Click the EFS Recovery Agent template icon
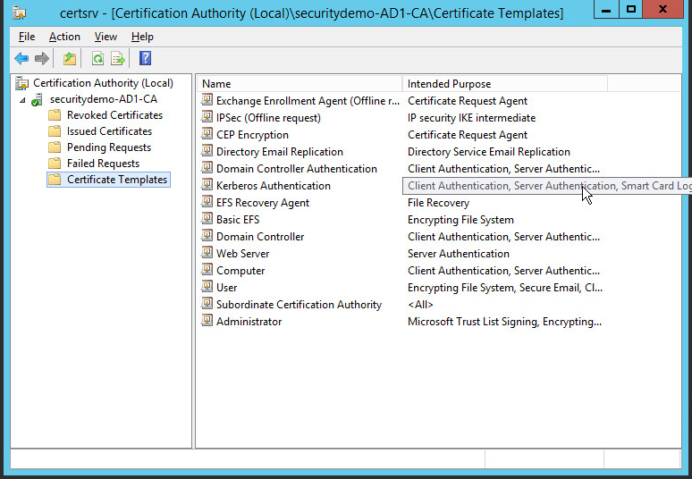The width and height of the screenshot is (692, 479). point(207,202)
